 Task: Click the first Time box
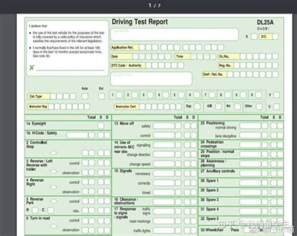tap(194, 56)
